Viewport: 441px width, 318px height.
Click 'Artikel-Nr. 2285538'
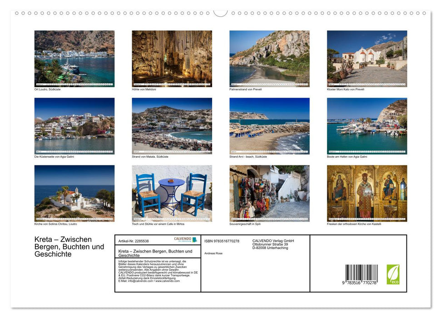pos(134,241)
